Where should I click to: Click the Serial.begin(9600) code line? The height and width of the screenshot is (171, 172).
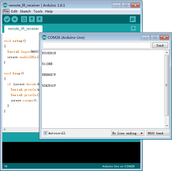[23, 52]
